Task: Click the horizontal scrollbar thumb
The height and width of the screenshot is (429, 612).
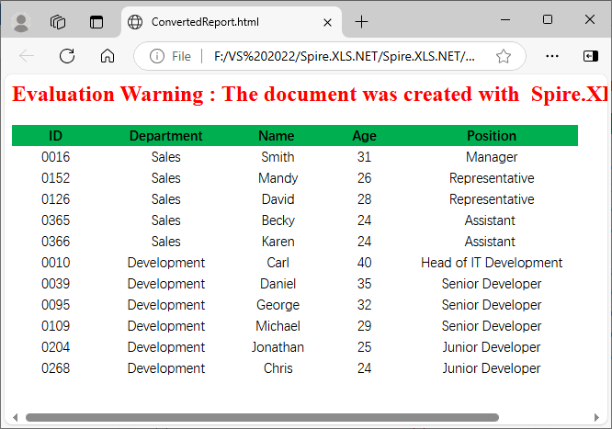Action: (262, 417)
